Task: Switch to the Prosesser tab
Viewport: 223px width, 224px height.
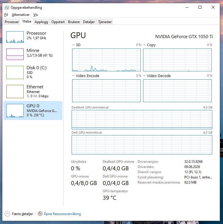Action: (12, 22)
